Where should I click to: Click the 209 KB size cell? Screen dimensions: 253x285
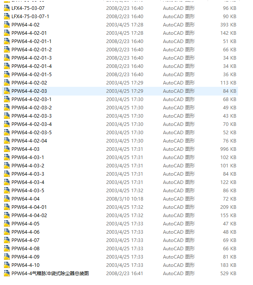228,207
